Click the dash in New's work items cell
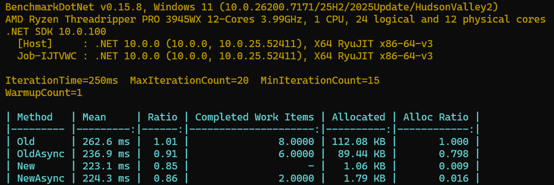This screenshot has height=185, width=554. (311, 166)
